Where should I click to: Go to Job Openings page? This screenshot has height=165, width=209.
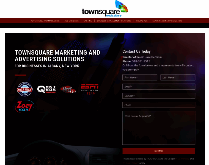click(x=71, y=21)
